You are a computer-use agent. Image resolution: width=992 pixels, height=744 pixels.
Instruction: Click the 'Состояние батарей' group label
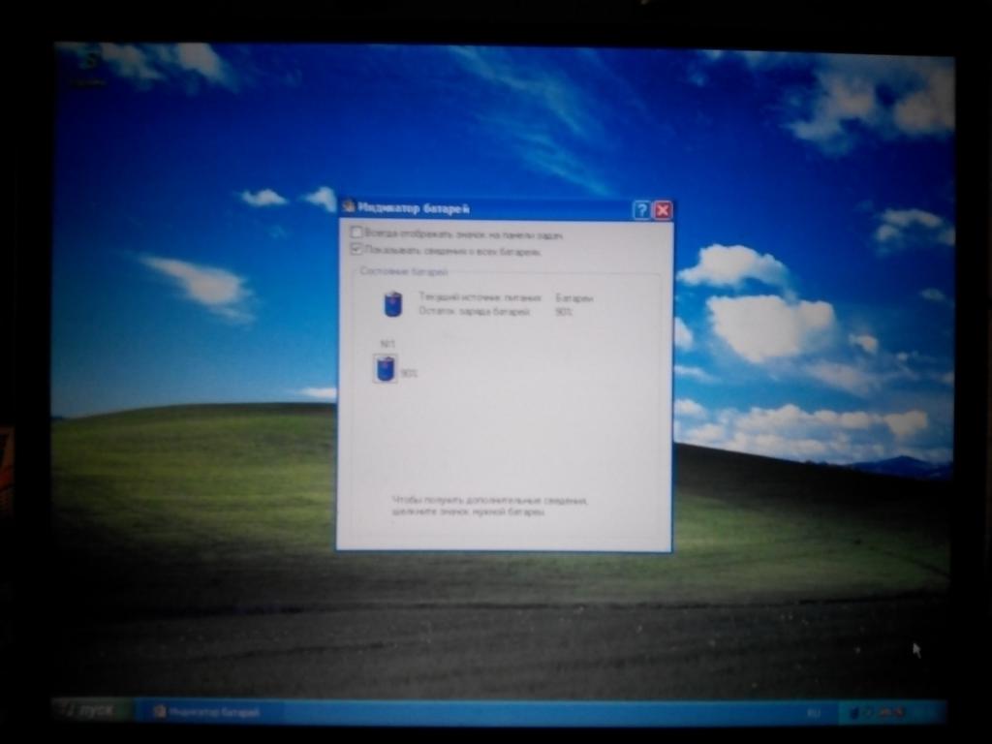point(404,271)
